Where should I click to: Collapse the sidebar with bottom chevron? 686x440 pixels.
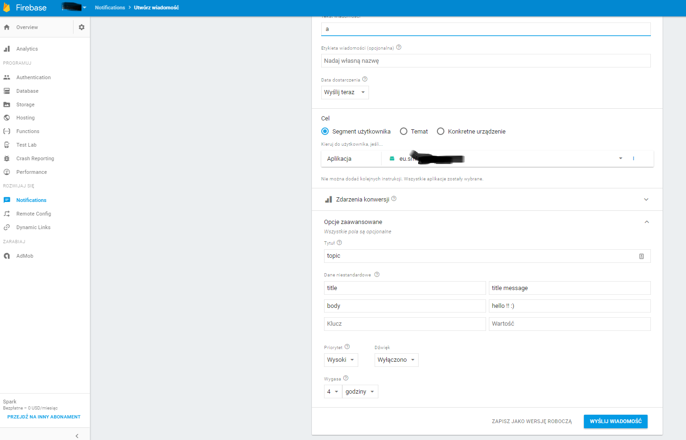pos(77,436)
